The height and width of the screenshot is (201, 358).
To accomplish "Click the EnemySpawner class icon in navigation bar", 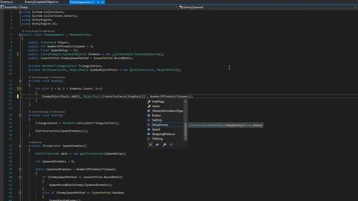I will [x=181, y=7].
